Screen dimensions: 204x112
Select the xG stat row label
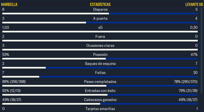(100, 27)
